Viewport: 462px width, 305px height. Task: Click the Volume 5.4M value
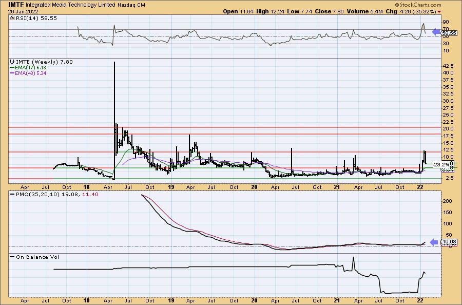(x=365, y=11)
